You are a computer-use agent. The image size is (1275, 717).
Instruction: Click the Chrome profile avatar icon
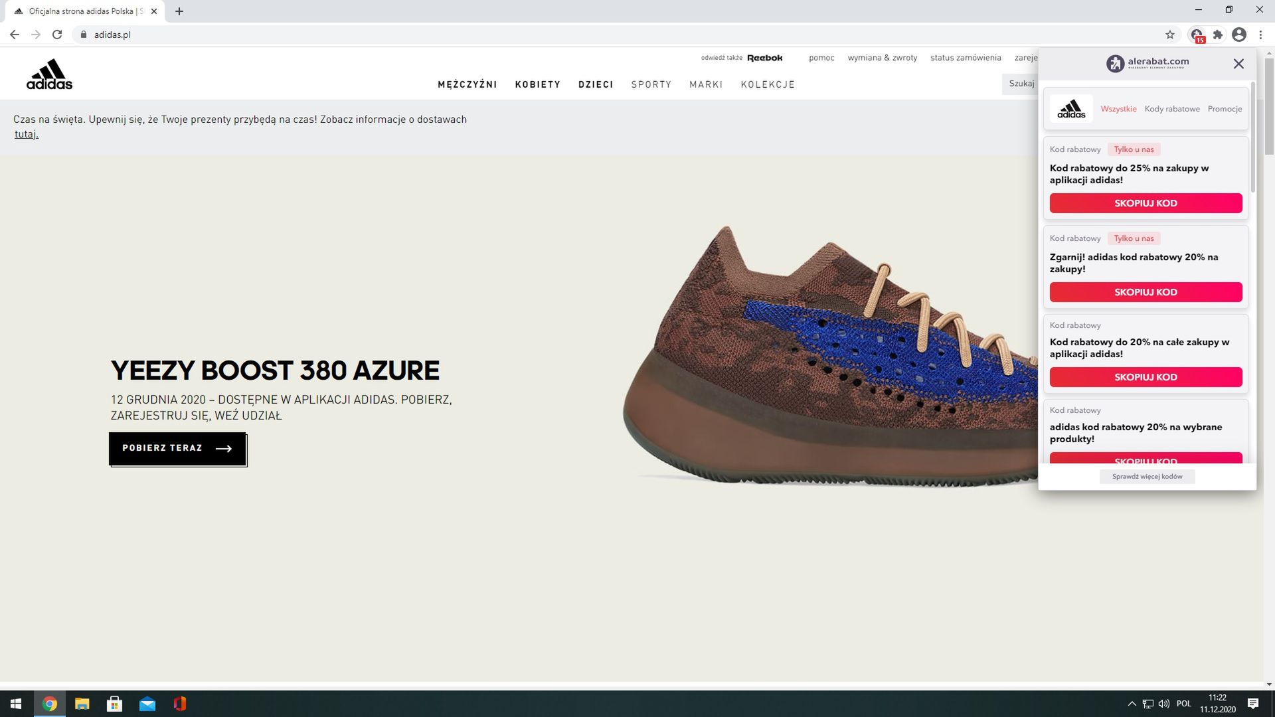pyautogui.click(x=1239, y=35)
